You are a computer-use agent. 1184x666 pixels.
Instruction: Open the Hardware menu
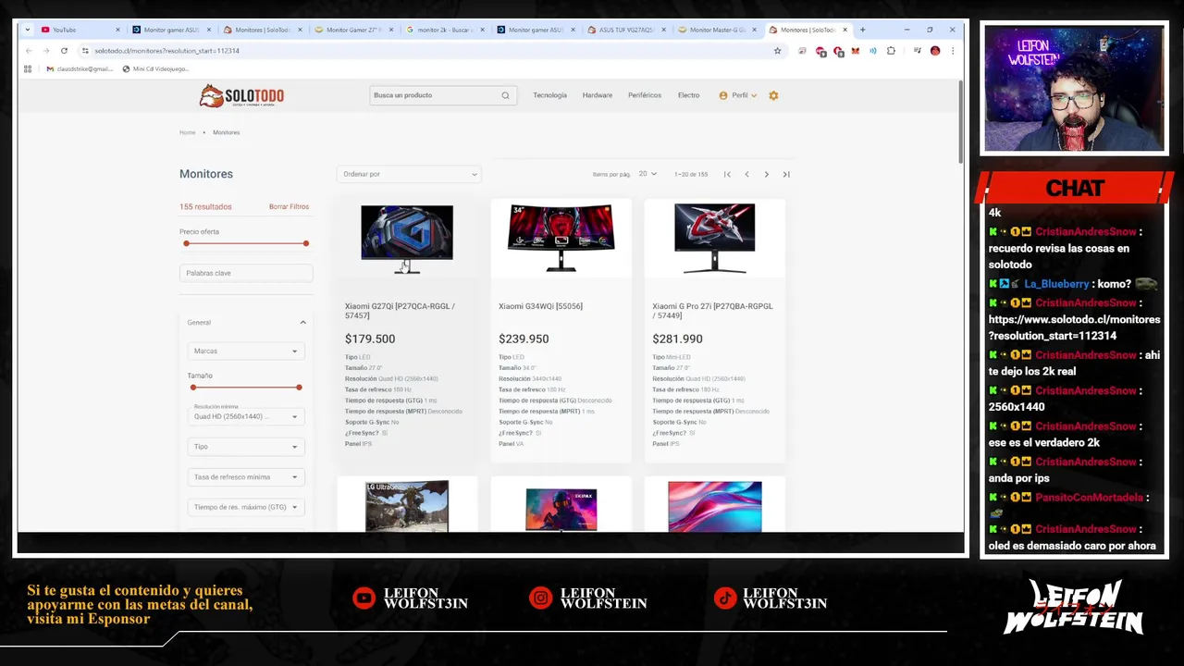(x=598, y=95)
